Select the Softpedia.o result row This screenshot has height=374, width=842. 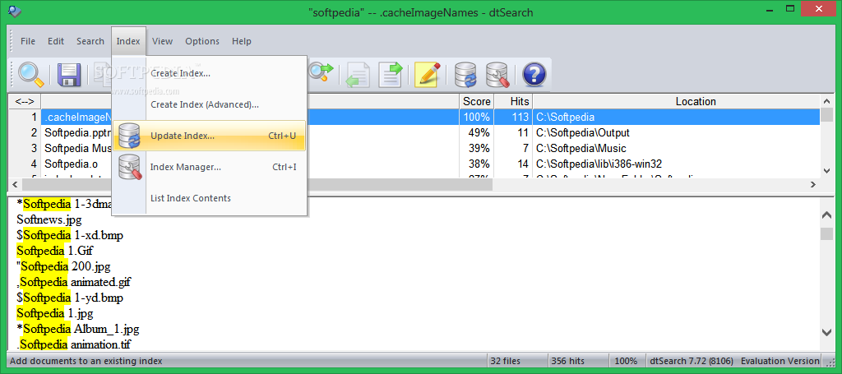414,164
